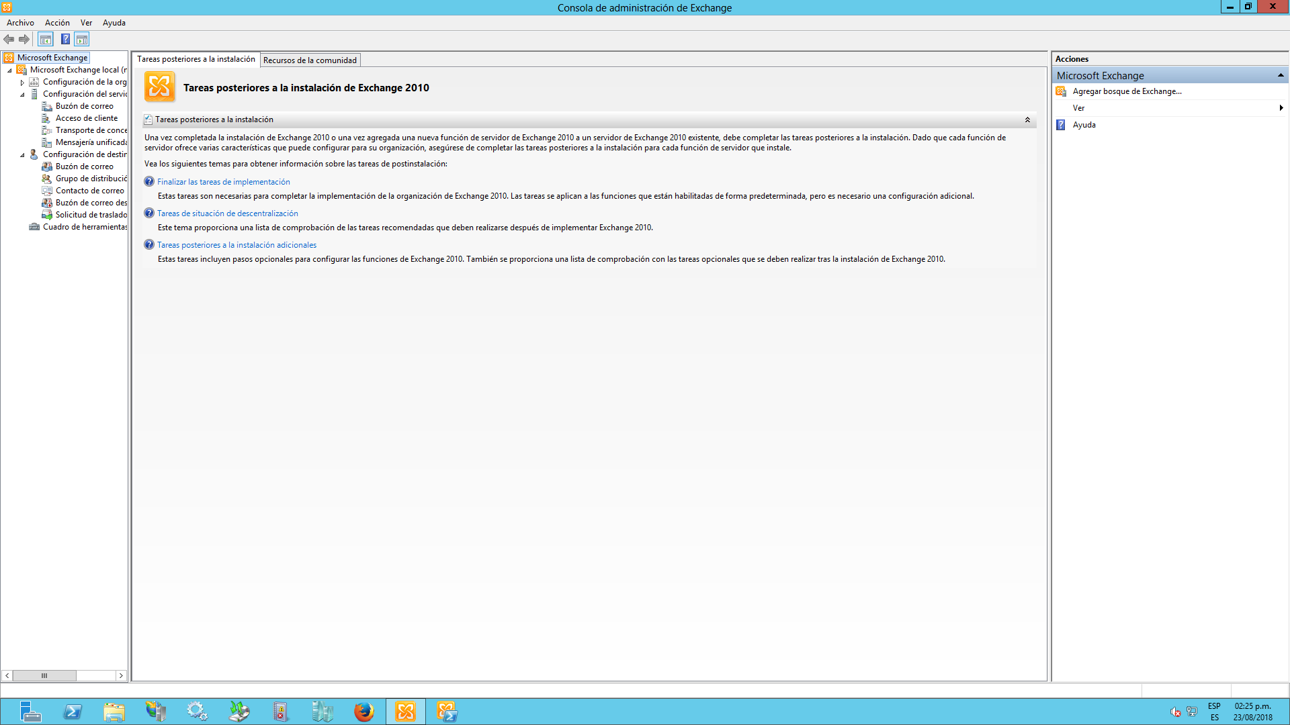Click the Exchange app icon in title bar

pos(7,7)
